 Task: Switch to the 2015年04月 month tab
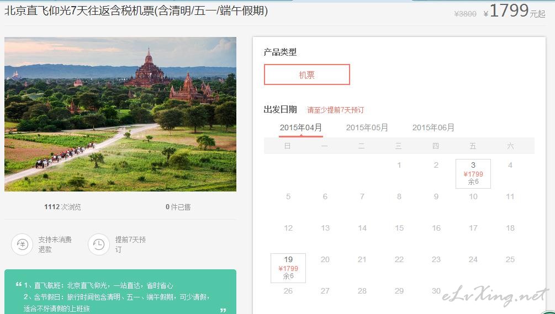tap(301, 127)
